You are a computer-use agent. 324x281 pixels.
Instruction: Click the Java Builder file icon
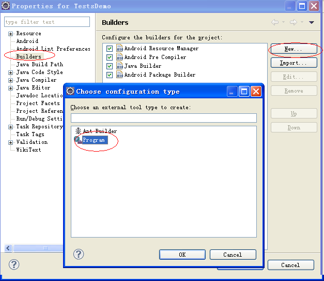point(120,66)
